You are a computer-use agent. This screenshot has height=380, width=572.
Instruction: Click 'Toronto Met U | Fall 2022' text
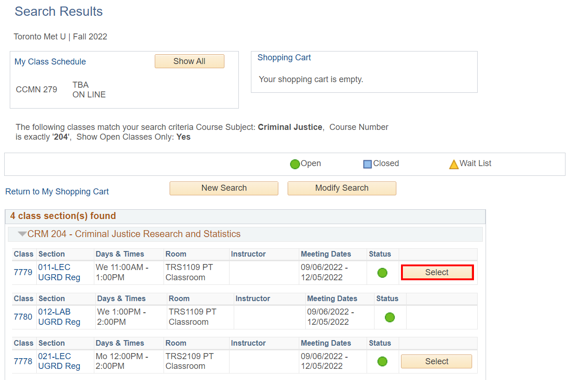coord(60,37)
